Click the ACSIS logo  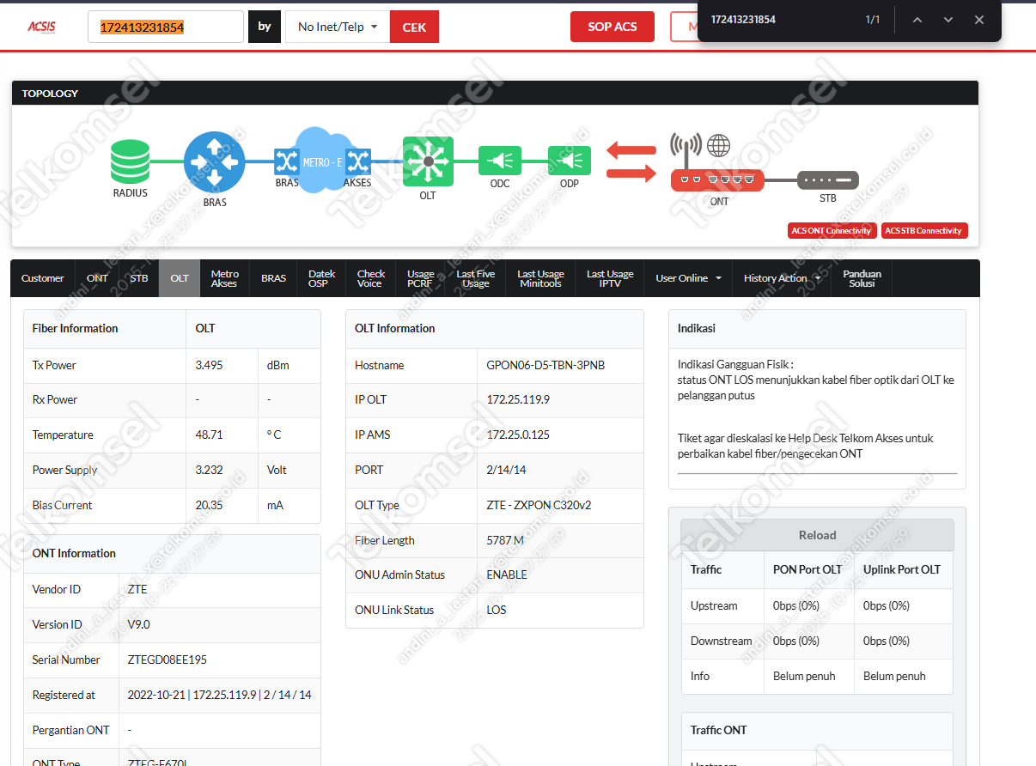41,27
